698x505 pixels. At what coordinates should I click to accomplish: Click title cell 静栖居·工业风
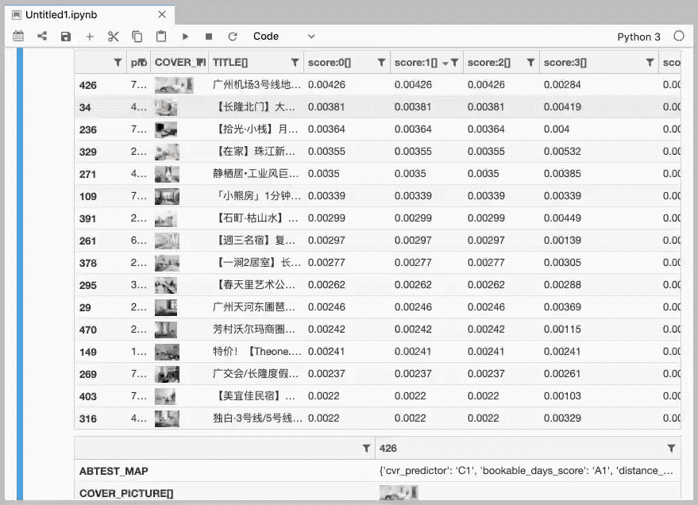pos(256,174)
